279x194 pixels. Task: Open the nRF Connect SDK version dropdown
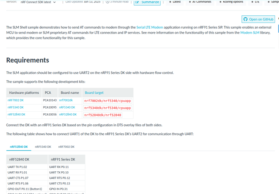38,2
